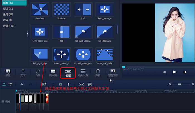
Task: Collapse the category sidebar panel arrow
Action: click(28, 34)
